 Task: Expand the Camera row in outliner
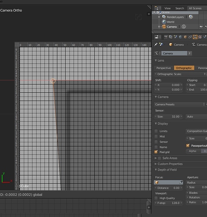pos(159,26)
